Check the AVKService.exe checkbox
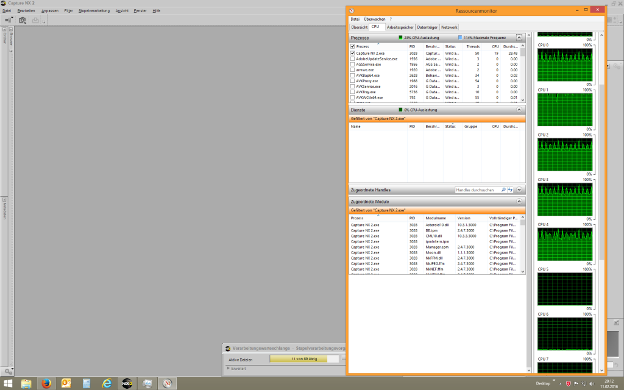 (353, 87)
